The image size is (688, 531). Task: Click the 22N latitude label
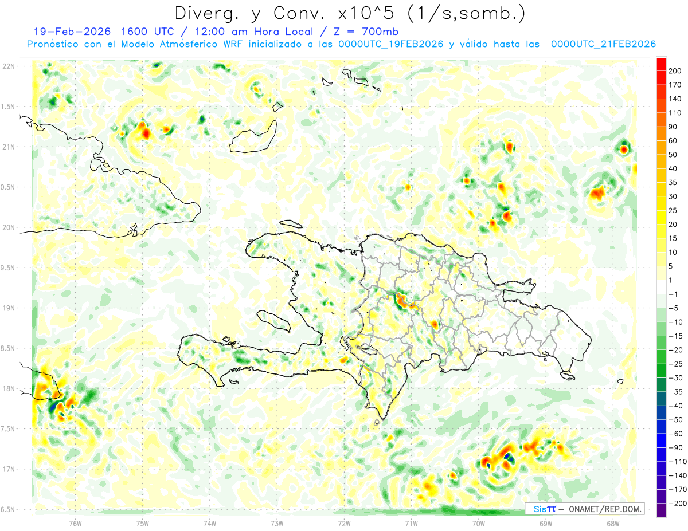tap(8, 66)
